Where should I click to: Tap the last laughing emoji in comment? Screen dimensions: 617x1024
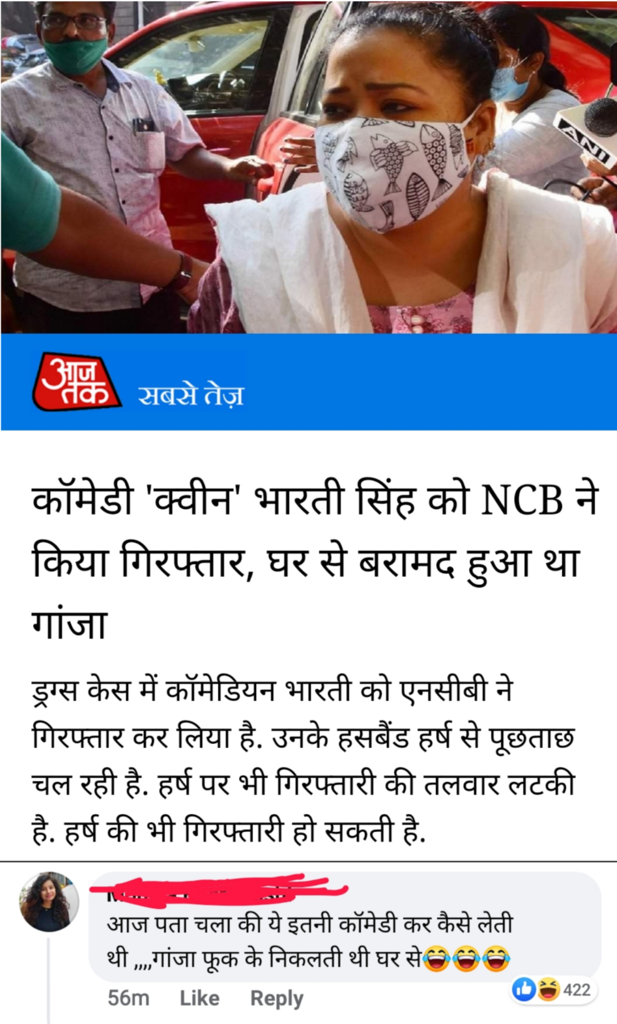click(496, 958)
